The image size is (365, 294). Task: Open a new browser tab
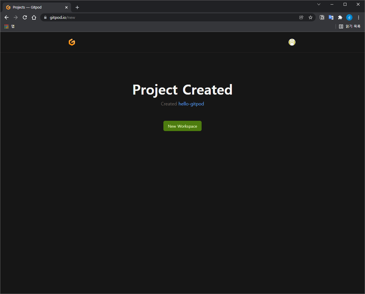[x=77, y=7]
